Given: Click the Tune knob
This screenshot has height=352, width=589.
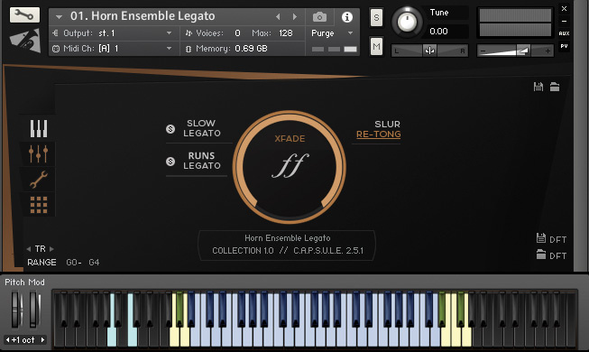Looking at the screenshot, I should 407,22.
